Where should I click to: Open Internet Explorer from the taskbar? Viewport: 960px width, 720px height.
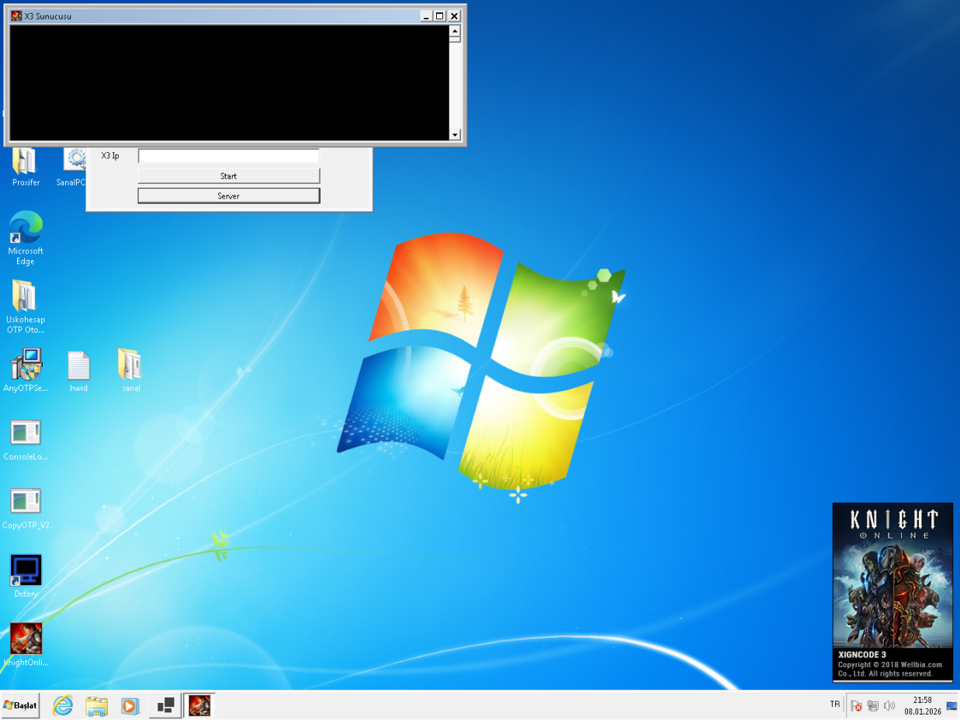[62, 705]
